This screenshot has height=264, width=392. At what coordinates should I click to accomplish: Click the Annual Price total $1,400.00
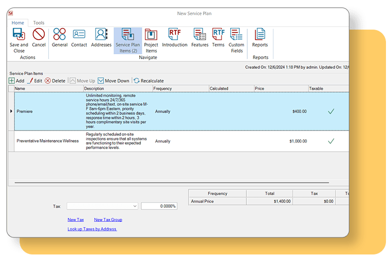coord(282,201)
